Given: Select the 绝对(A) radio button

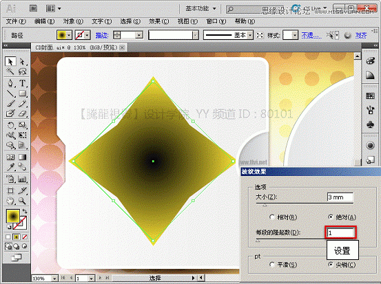Looking at the screenshot, I should point(331,217).
